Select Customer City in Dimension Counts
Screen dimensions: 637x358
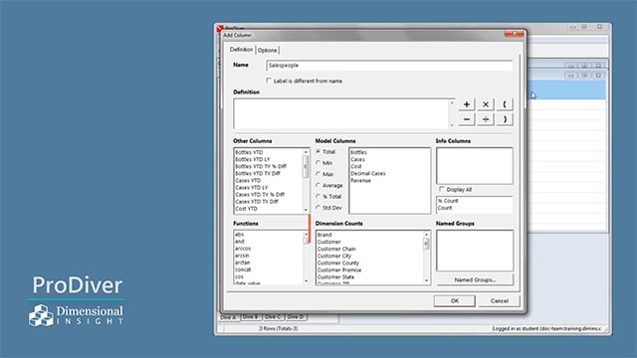334,256
